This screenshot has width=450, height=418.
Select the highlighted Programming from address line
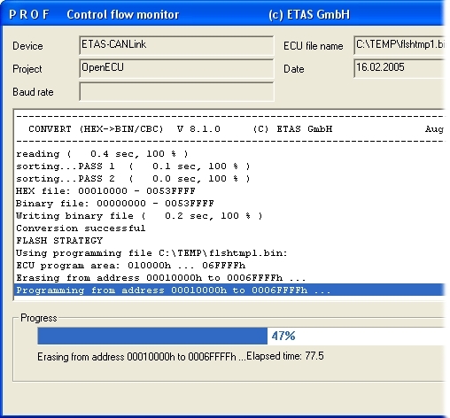(229, 290)
